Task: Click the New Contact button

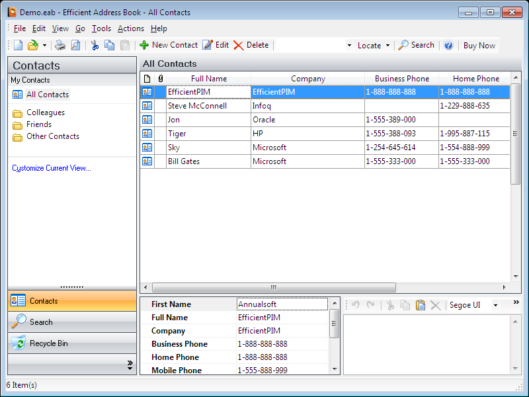Action: click(169, 45)
